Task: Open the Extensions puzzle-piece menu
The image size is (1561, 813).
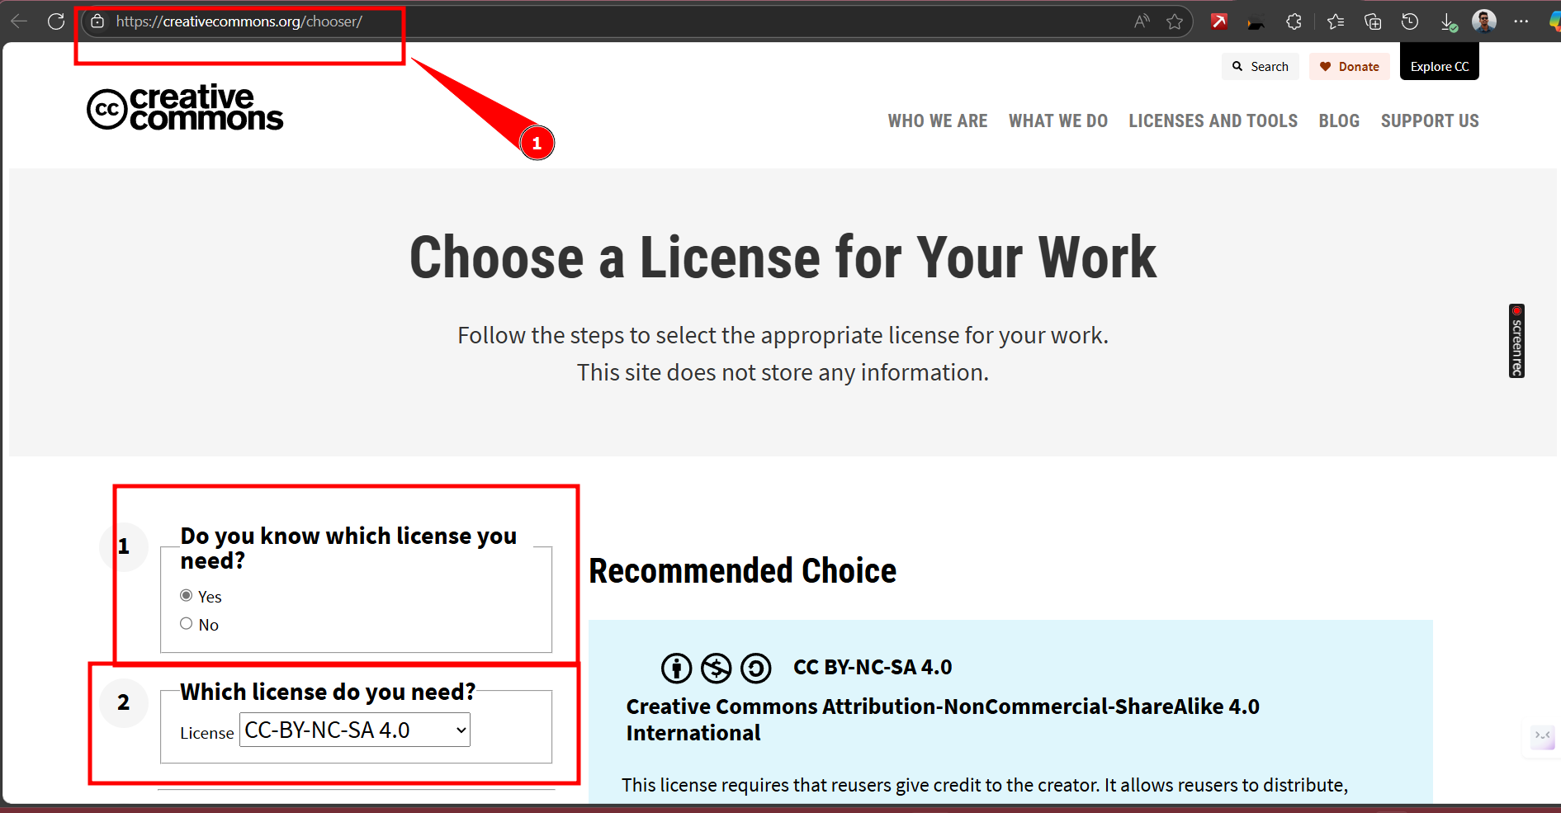Action: click(x=1294, y=21)
